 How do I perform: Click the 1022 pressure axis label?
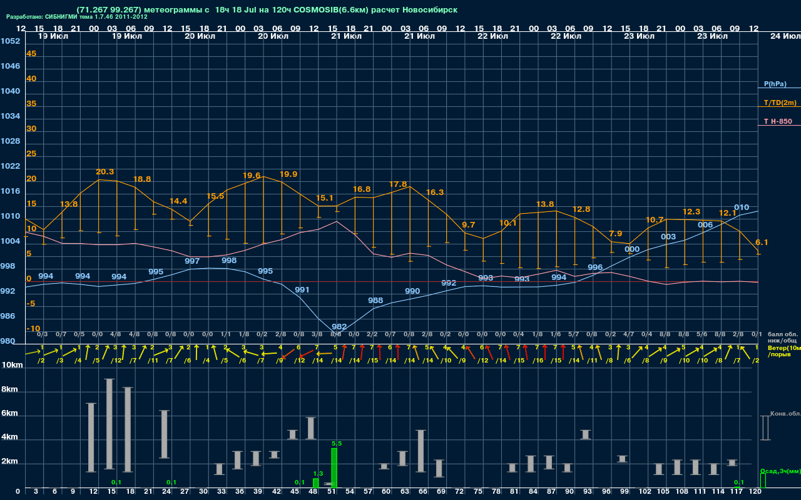(11, 166)
